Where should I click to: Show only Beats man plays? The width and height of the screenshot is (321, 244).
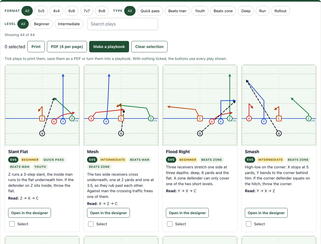tap(177, 11)
